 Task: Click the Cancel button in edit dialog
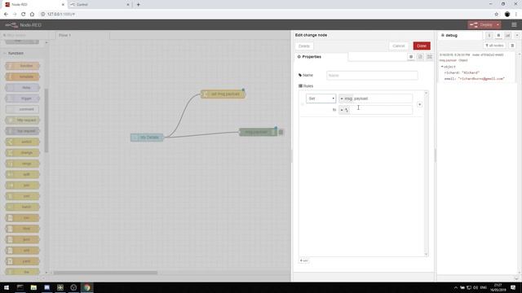[x=398, y=46]
